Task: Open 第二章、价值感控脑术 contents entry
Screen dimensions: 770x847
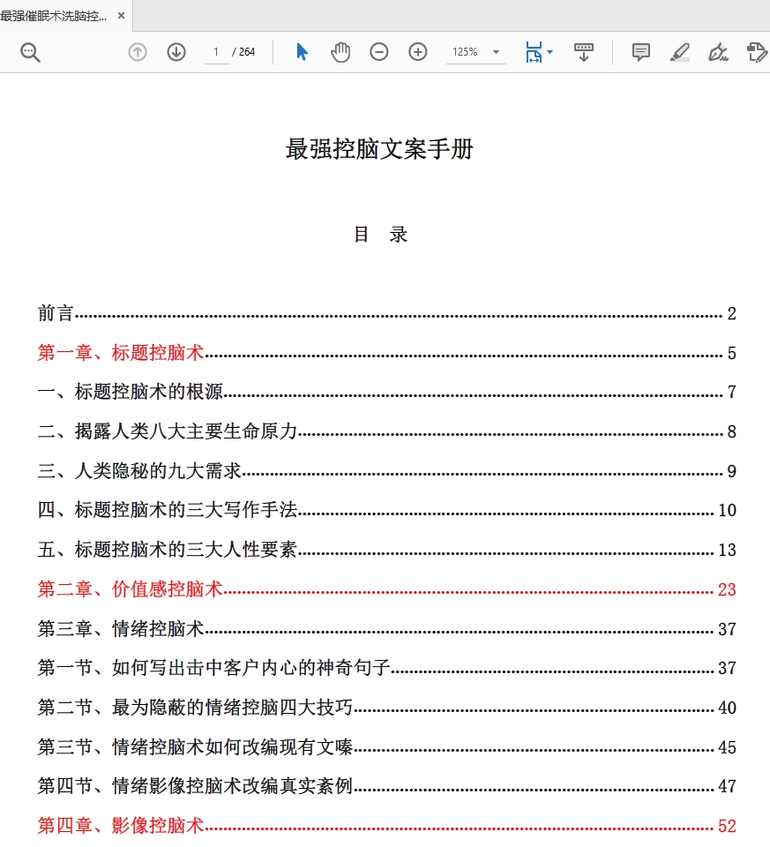Action: (x=130, y=589)
